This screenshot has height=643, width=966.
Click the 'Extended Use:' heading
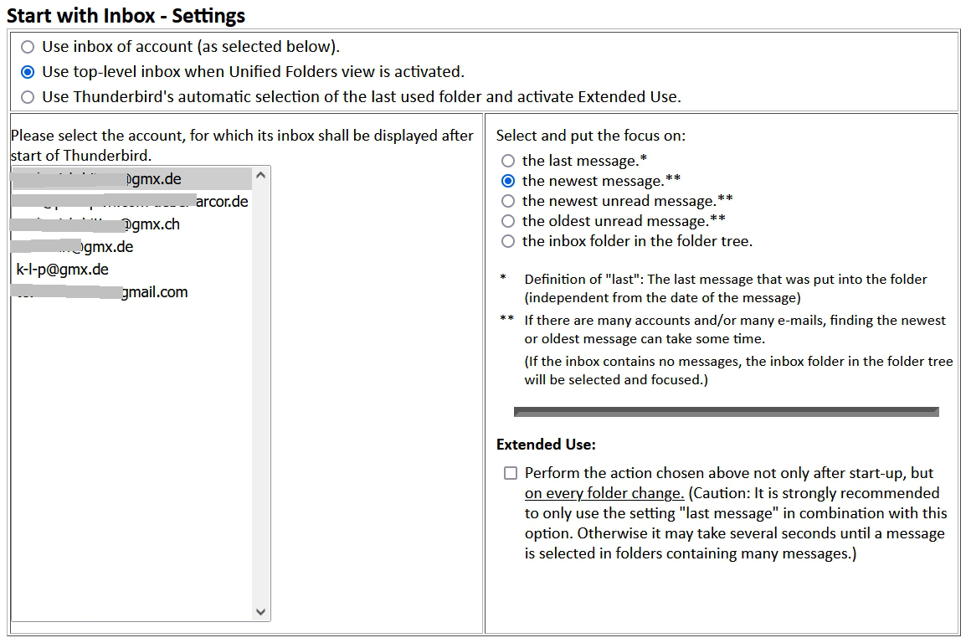(546, 445)
